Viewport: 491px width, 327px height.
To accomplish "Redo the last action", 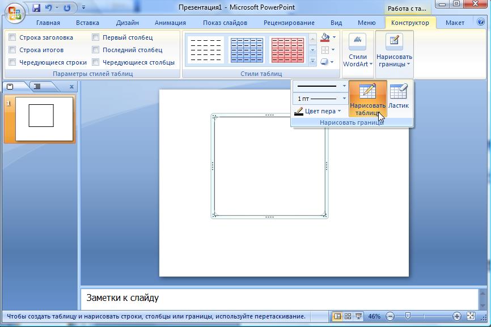I will (67, 8).
